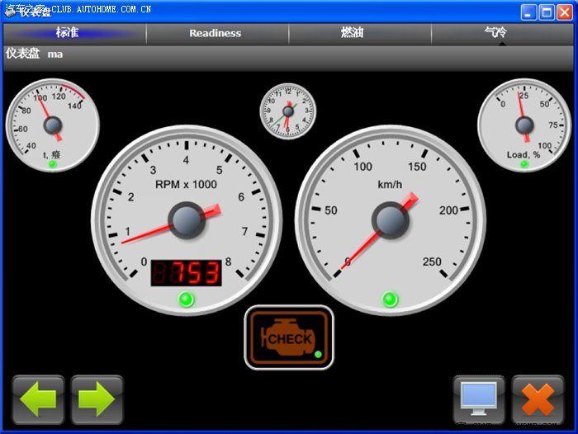This screenshot has height=434, width=578.
Task: Toggle green light on Load gauge
Action: pyautogui.click(x=524, y=164)
